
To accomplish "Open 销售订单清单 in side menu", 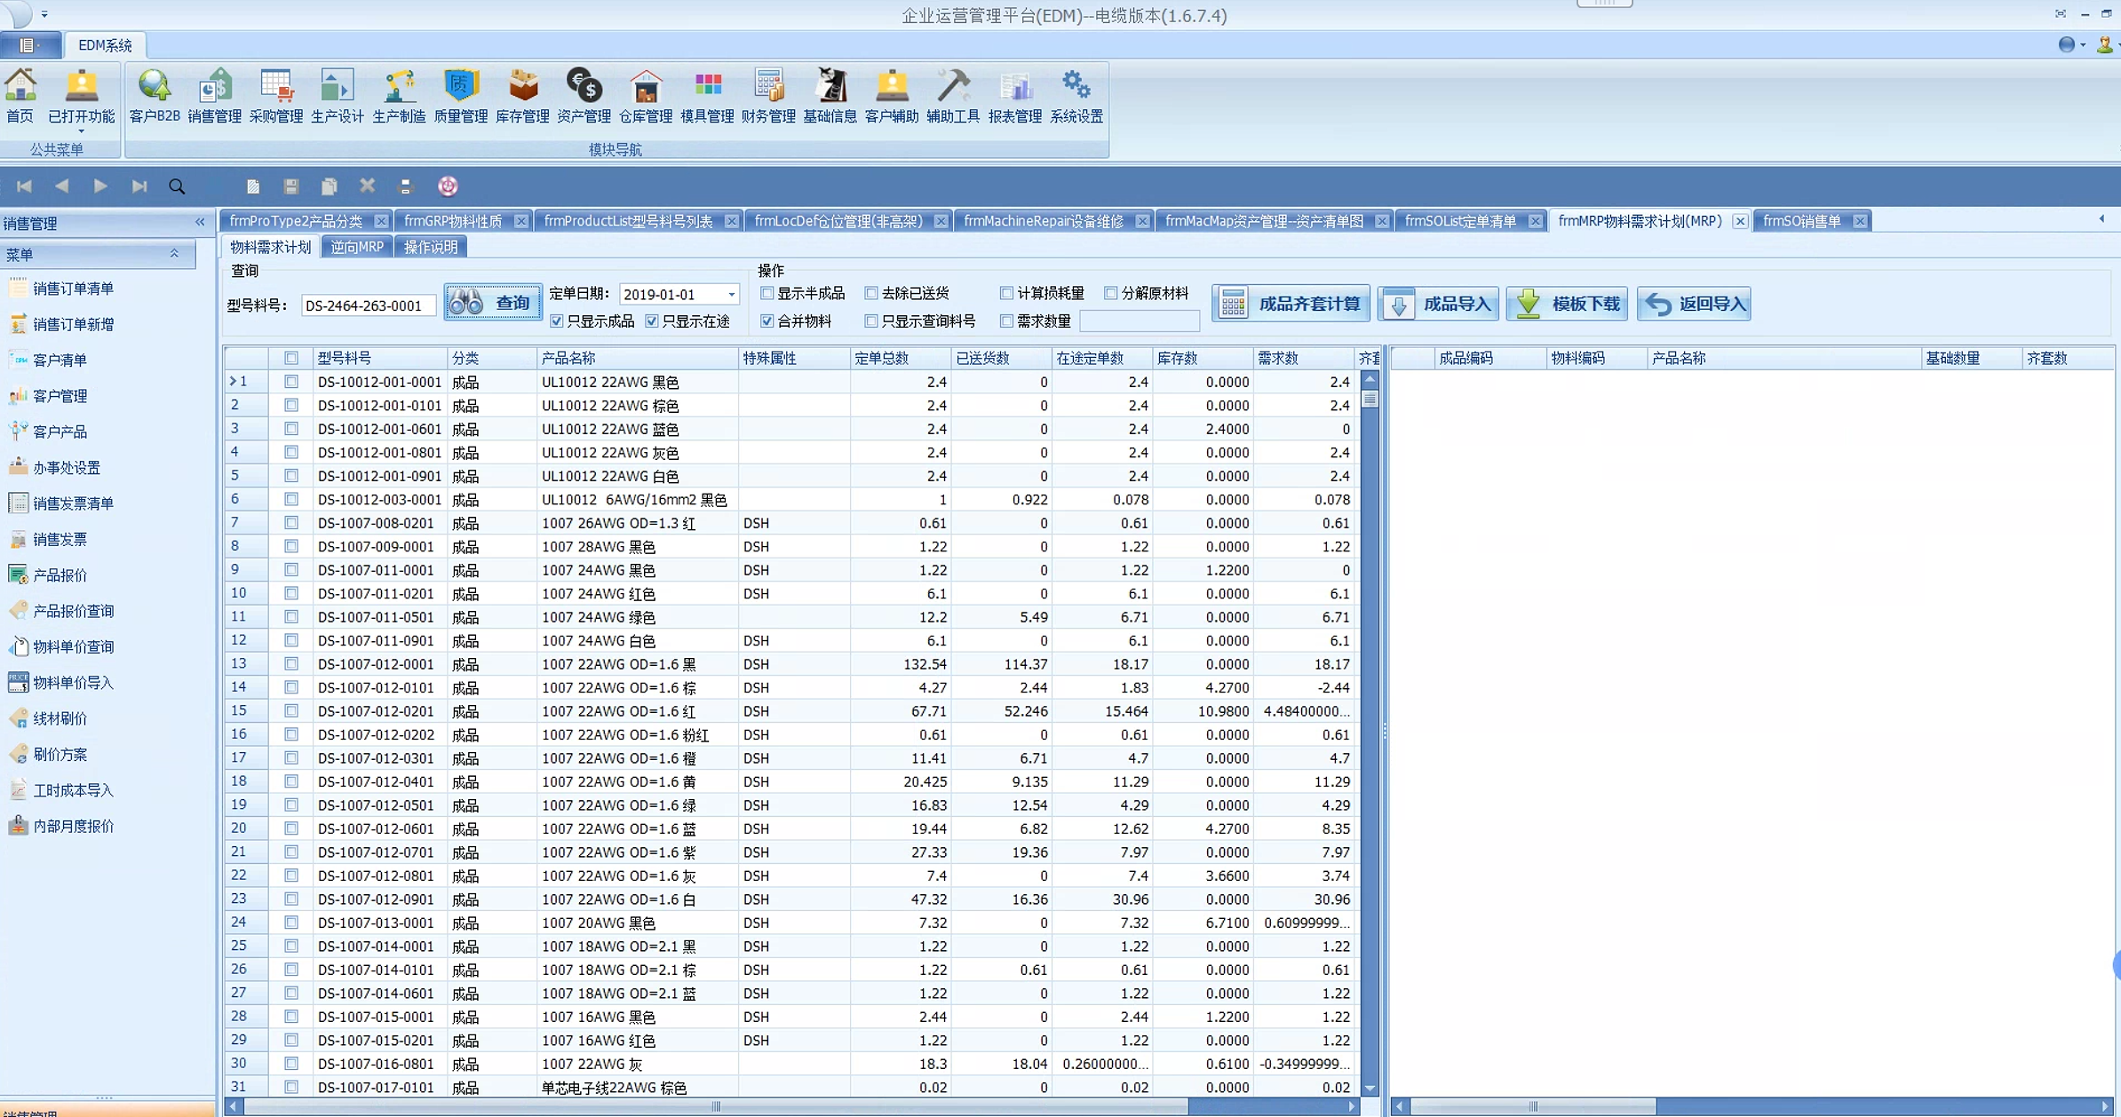I will pos(73,289).
